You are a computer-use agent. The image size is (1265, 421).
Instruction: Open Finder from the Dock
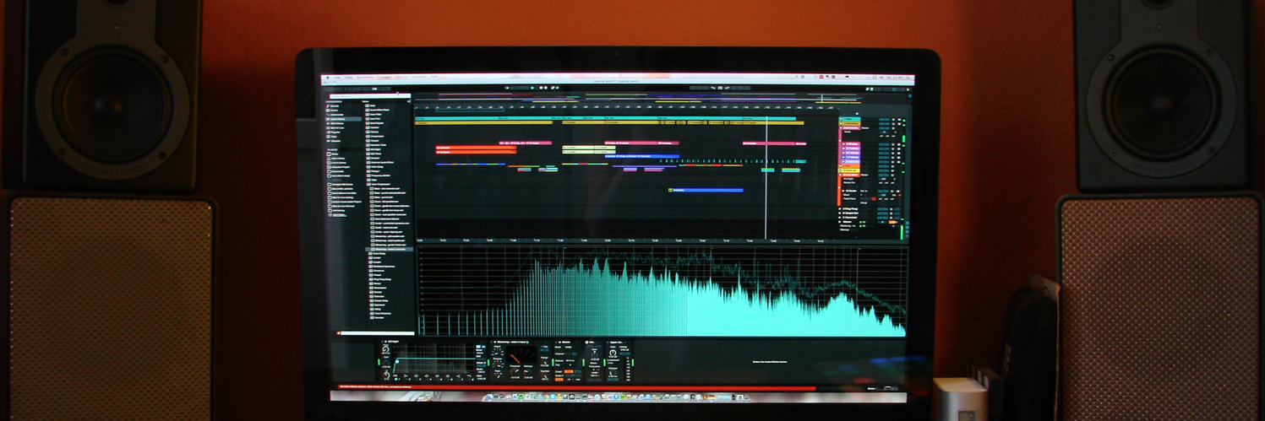coord(488,397)
